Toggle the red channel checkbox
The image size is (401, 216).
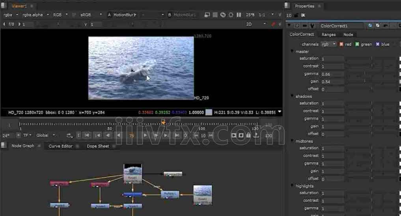tap(341, 44)
